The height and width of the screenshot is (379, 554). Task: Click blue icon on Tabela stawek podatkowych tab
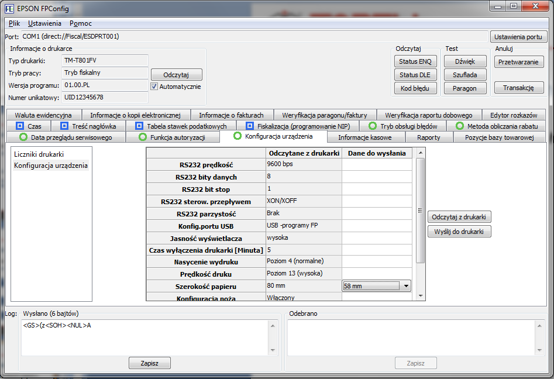139,126
